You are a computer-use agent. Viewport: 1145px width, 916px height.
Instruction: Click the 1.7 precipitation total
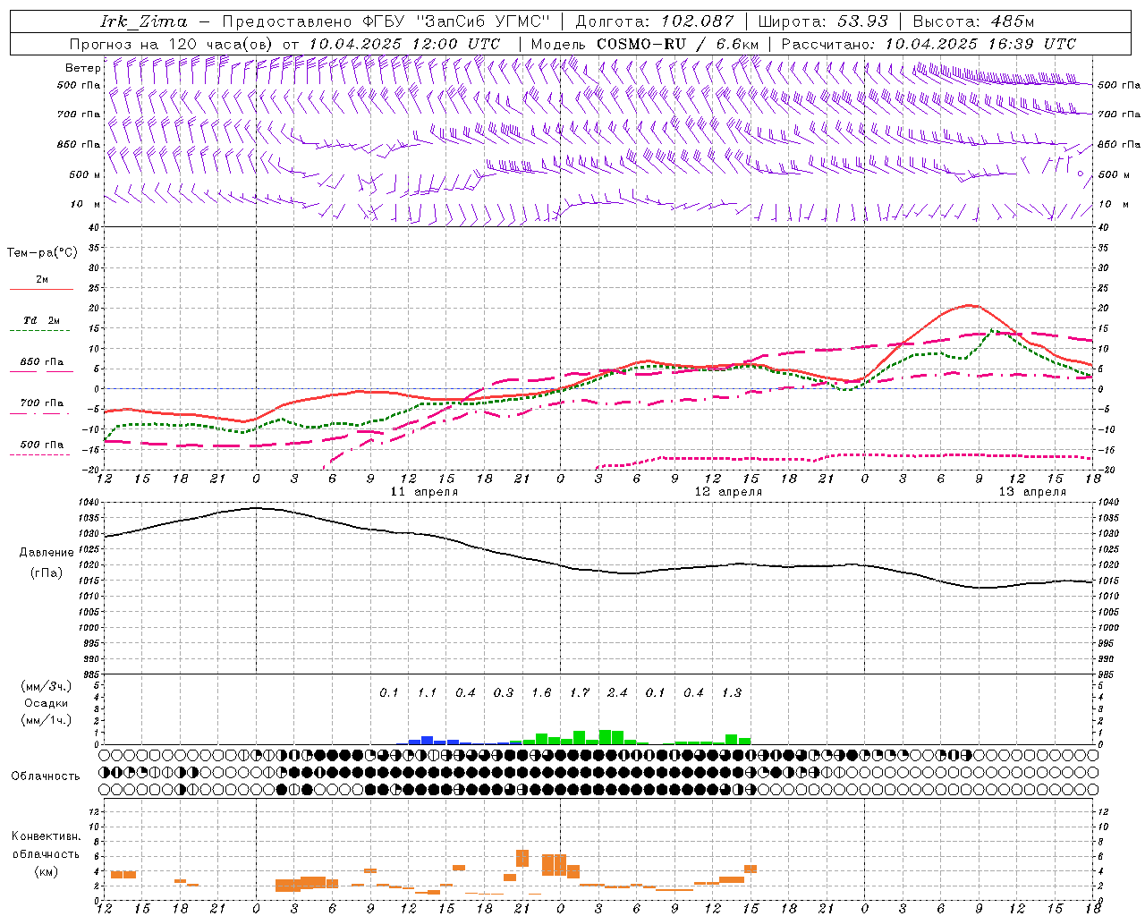(580, 692)
